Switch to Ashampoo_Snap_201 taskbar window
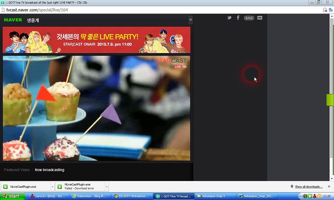This screenshot has width=334, height=200. click(x=257, y=196)
